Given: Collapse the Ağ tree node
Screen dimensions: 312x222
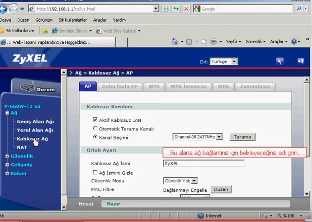Looking at the screenshot, I should point(8,113).
